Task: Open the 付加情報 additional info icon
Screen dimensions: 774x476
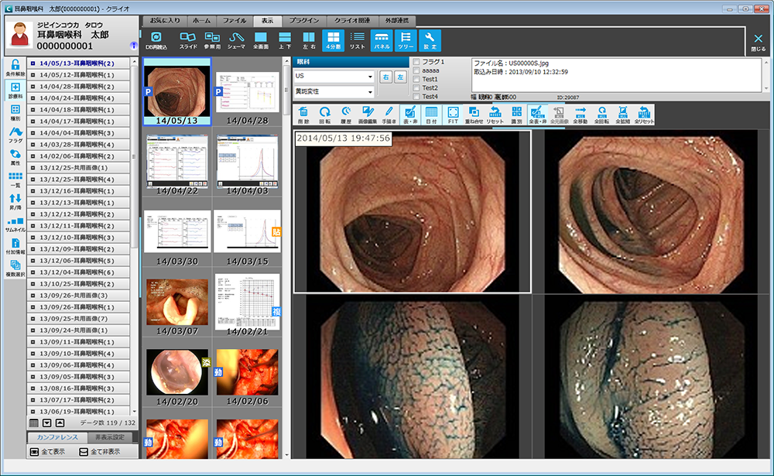Action: click(15, 246)
